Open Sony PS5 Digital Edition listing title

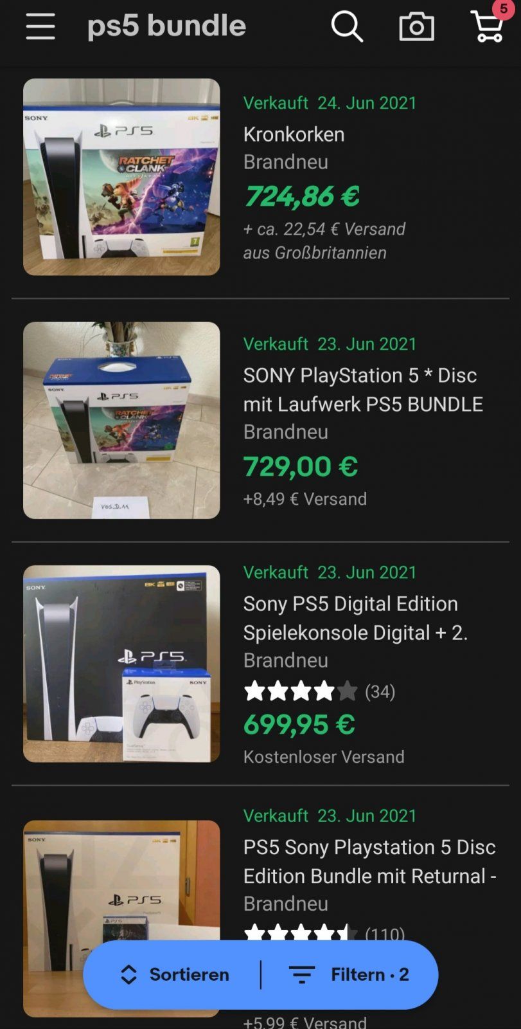[355, 618]
